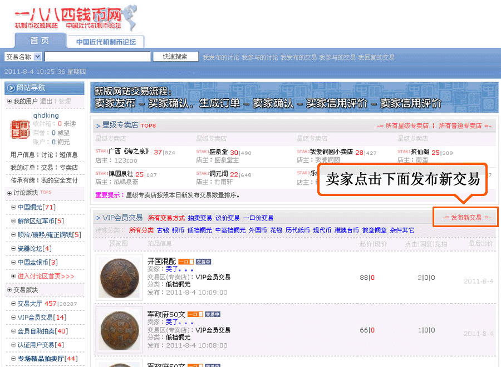
Task: Click the search text input field
Action: pos(97,57)
